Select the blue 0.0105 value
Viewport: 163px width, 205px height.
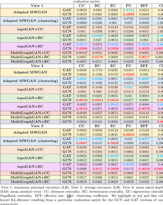(129, 164)
